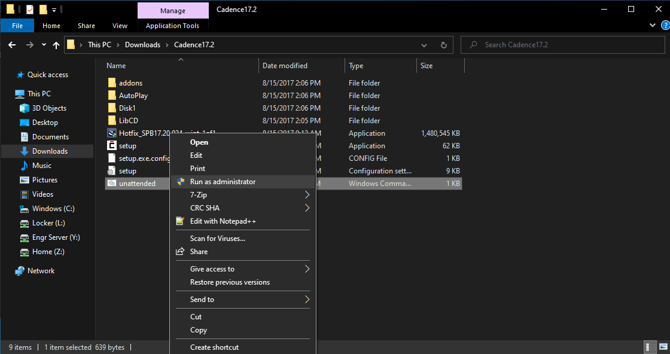The image size is (670, 354).
Task: Open the recent locations dropdown arrow
Action: pos(44,45)
